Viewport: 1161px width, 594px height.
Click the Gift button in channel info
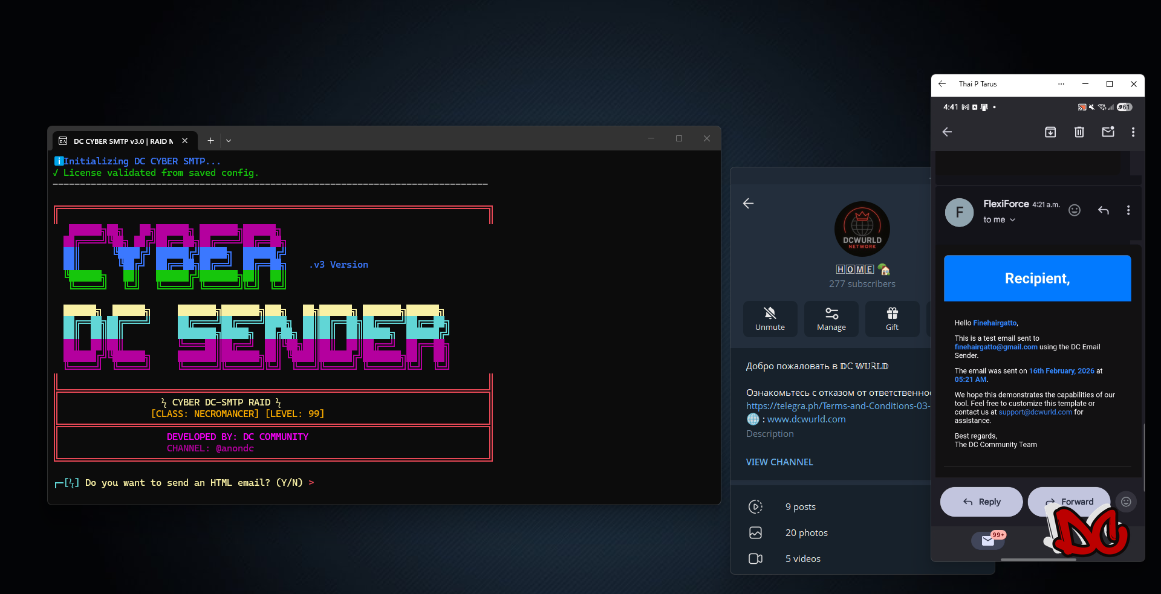(x=892, y=318)
